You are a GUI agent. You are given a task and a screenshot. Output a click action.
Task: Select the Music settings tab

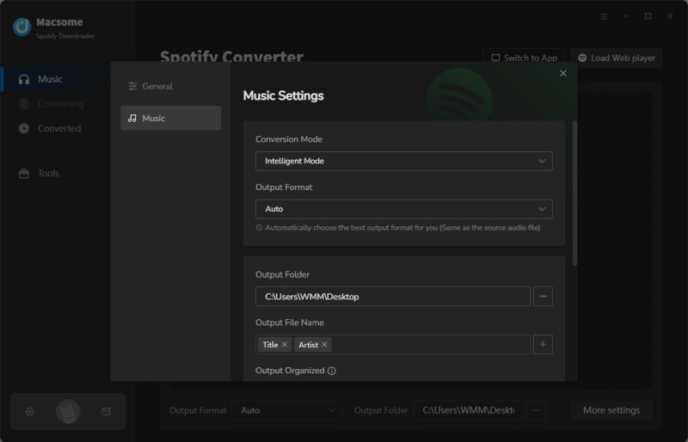(170, 118)
